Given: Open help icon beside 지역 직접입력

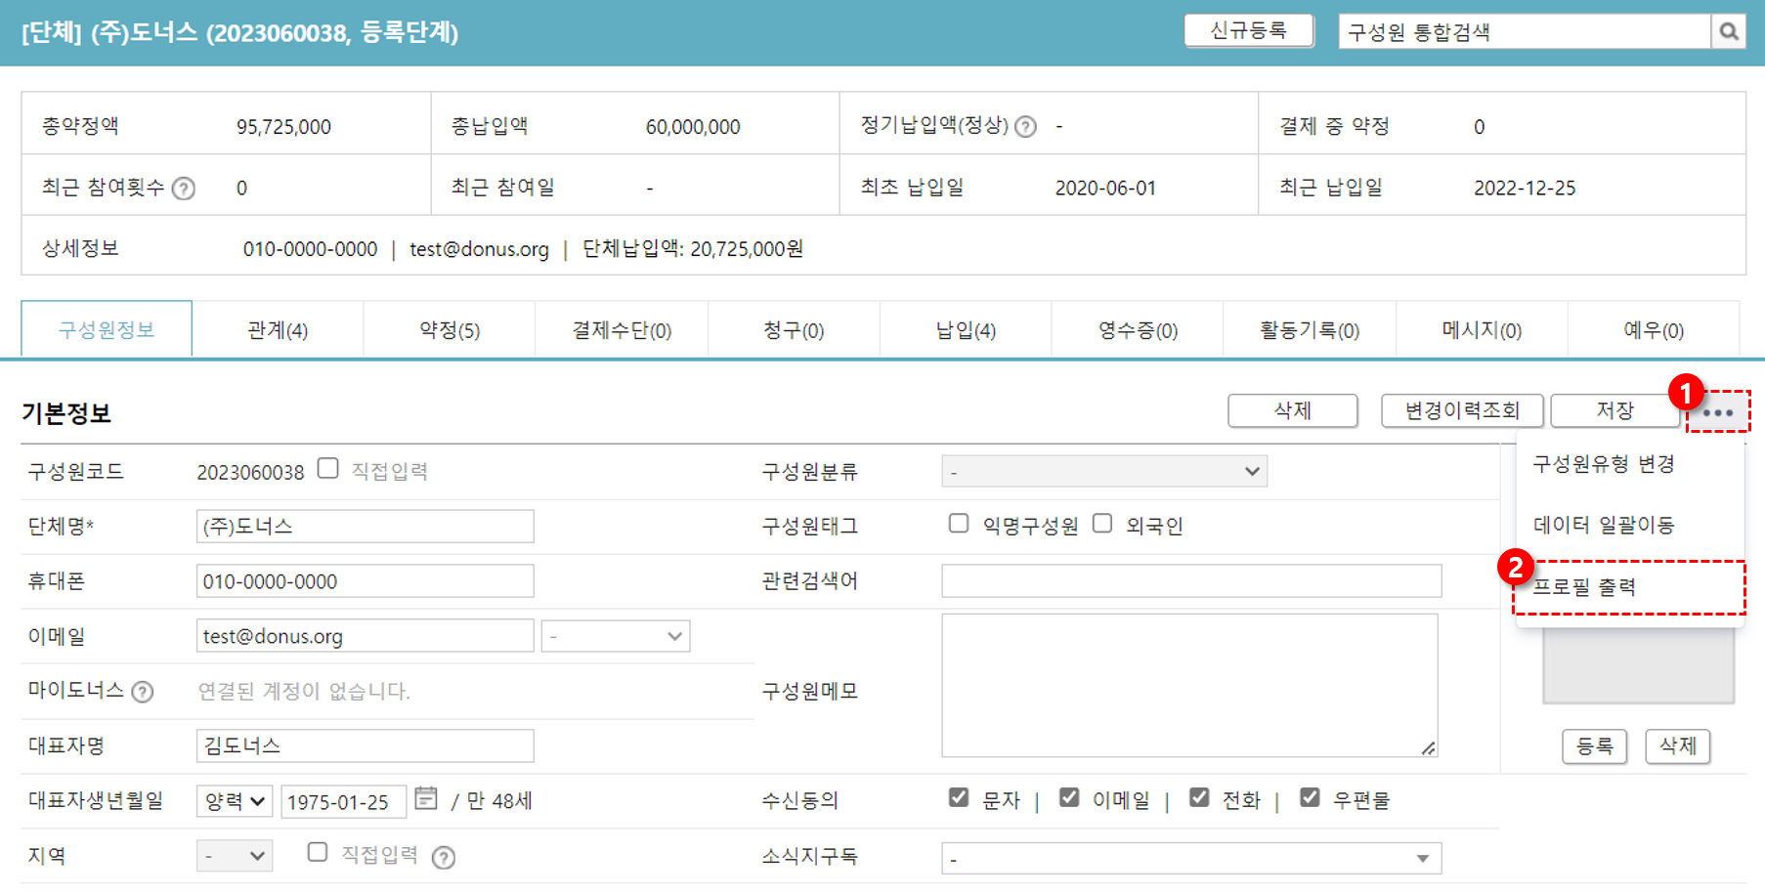Looking at the screenshot, I should [x=444, y=857].
